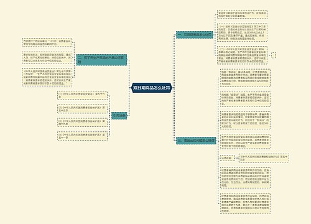This screenshot has width=311, height=224.
Task: Open citation [4] 消费者权益保护法 第五十一条
Action: tap(82, 136)
